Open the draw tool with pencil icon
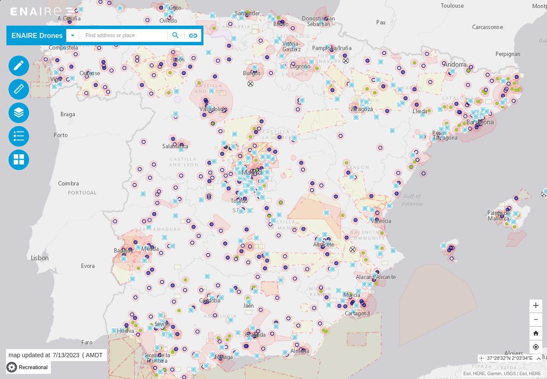This screenshot has width=547, height=379. coord(19,66)
